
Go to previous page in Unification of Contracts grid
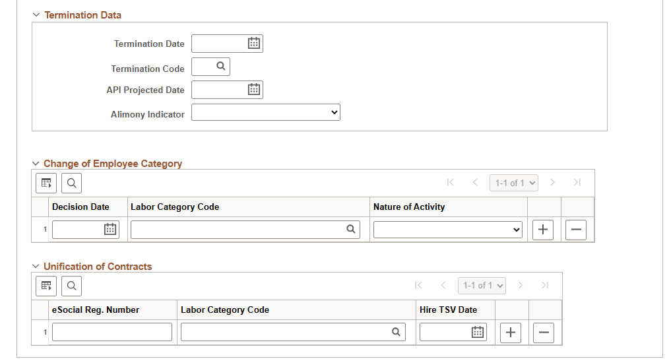coord(443,286)
